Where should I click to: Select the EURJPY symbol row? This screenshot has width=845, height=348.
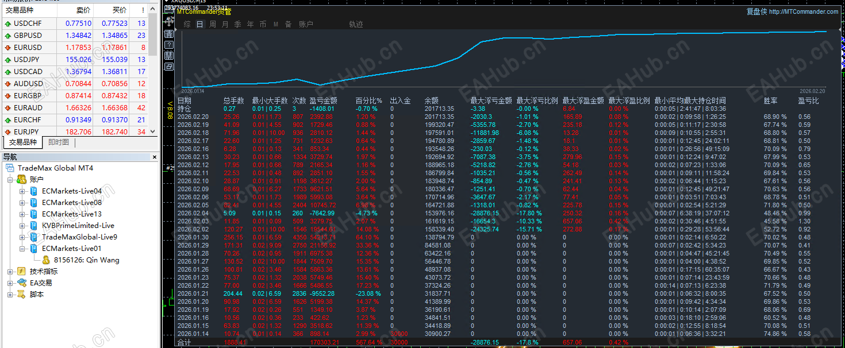(x=74, y=132)
